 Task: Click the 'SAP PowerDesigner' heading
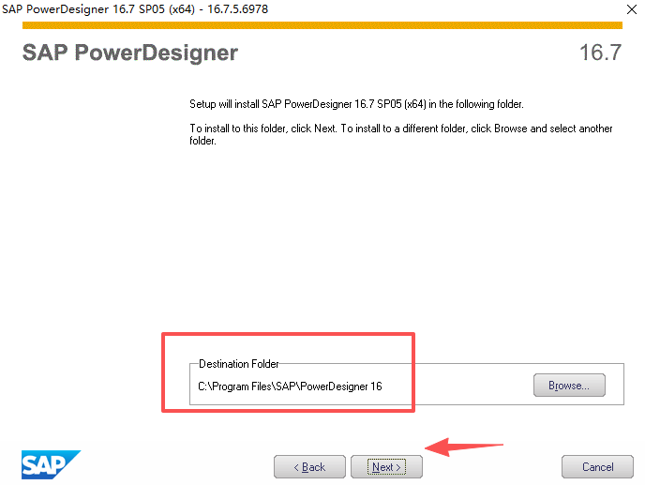click(130, 53)
